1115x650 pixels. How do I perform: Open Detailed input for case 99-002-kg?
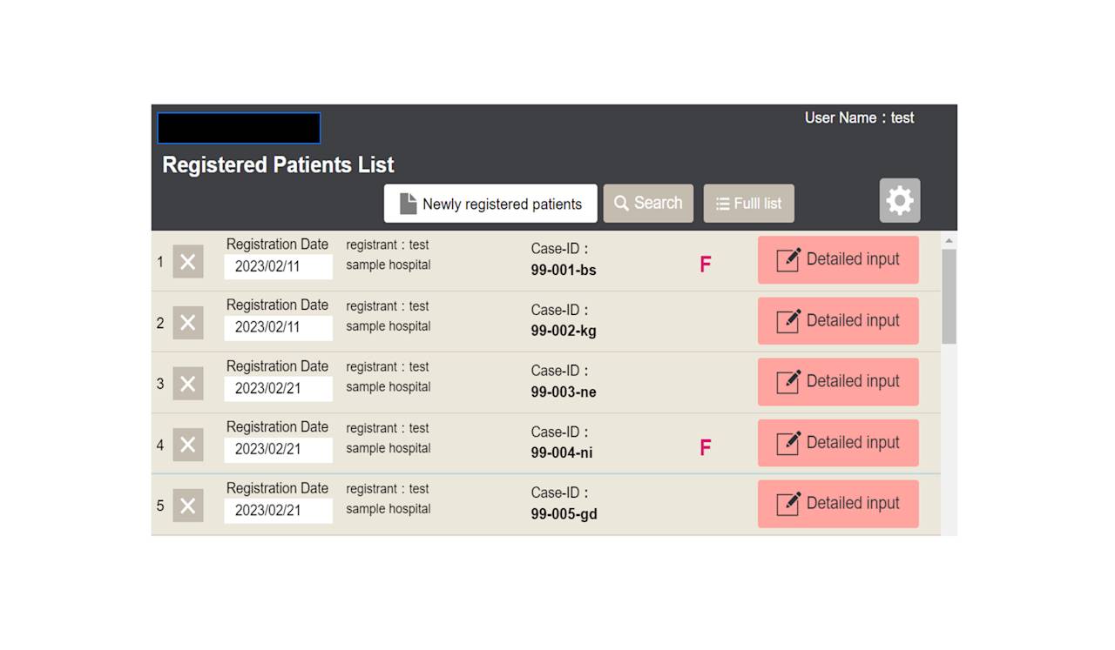pyautogui.click(x=838, y=321)
